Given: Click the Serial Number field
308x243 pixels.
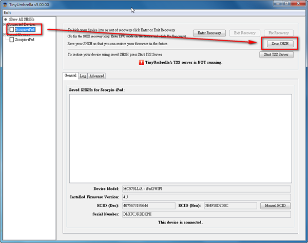Looking at the screenshot, I should tap(206, 214).
